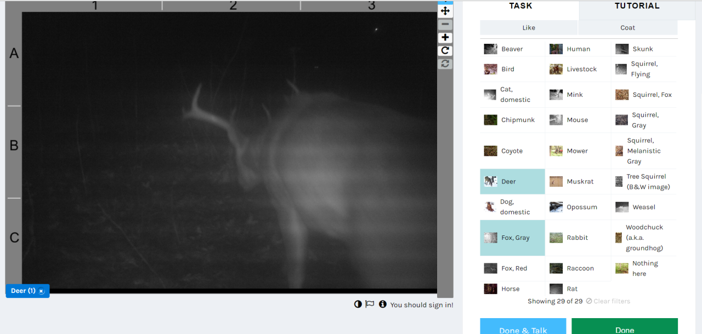
Task: Click the Clear filters link
Action: click(608, 302)
